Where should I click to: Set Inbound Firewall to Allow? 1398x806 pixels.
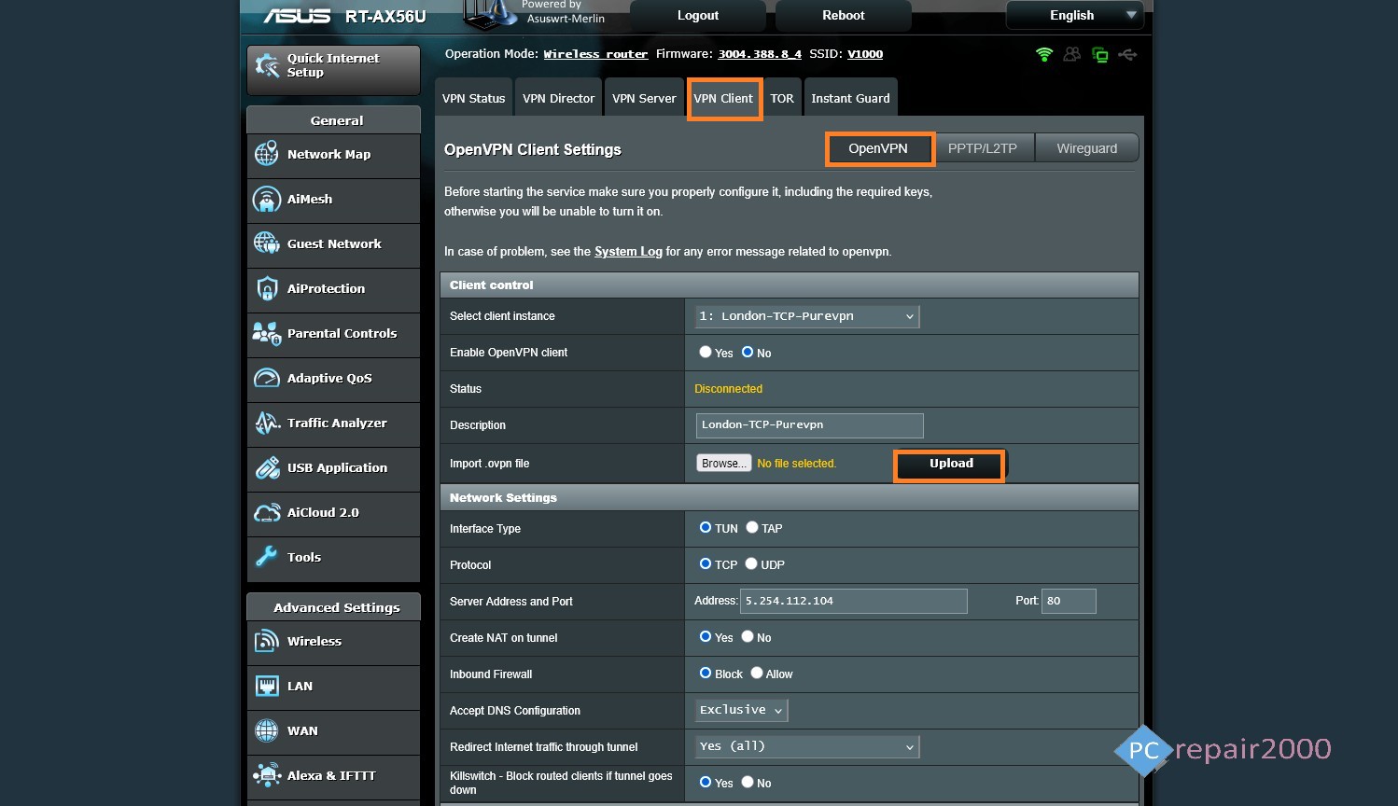tap(757, 673)
